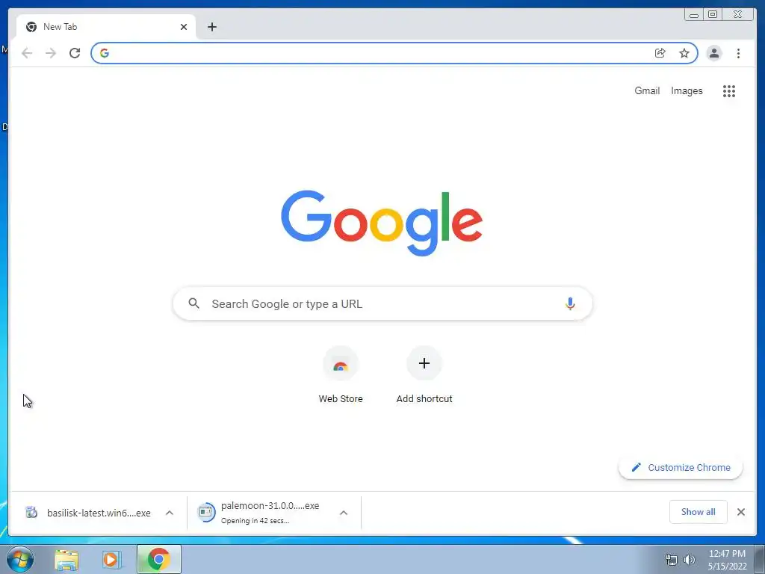Expand options for palemoon download
This screenshot has width=765, height=574.
344,513
